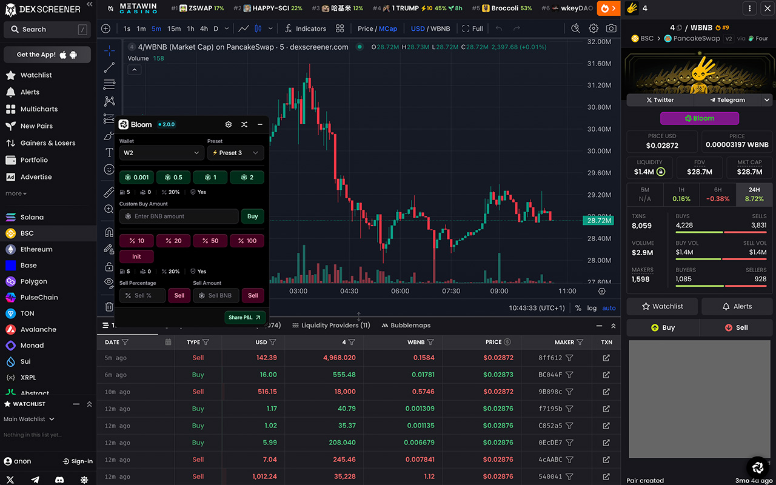Open Discord icon in bottom sidebar

click(x=59, y=479)
